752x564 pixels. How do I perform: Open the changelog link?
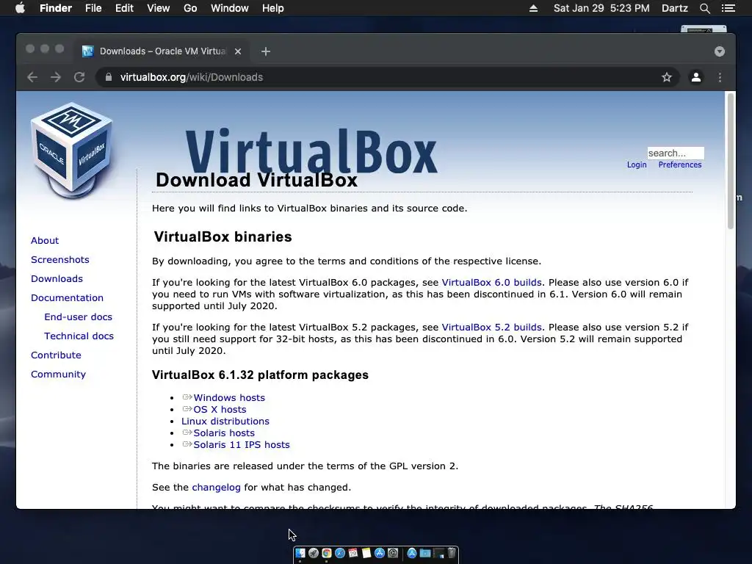click(x=217, y=488)
